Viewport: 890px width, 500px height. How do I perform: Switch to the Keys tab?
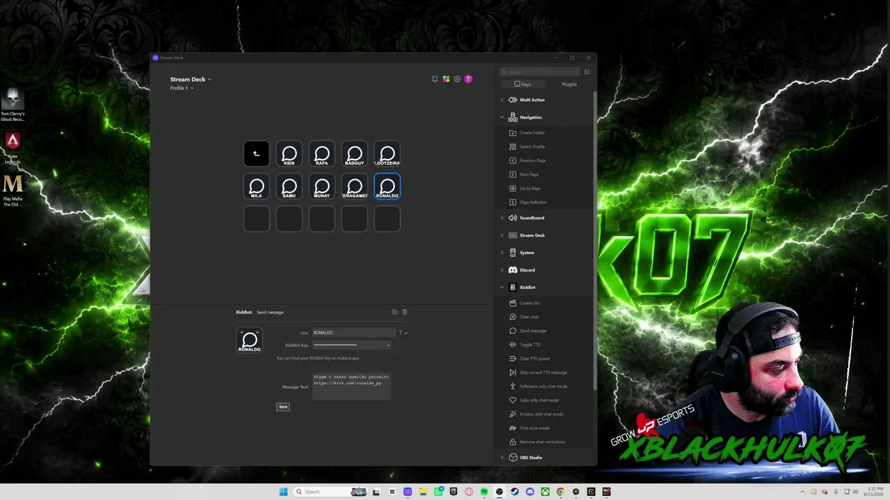point(523,84)
